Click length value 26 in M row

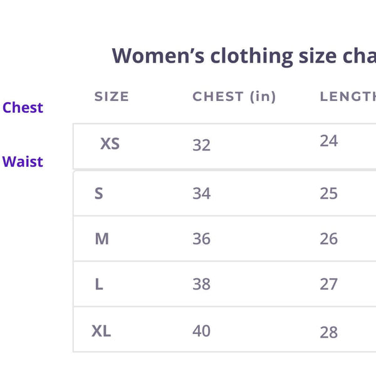click(x=328, y=239)
